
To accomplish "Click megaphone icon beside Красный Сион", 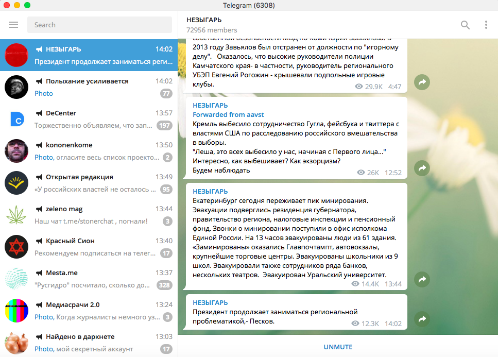I will pos(39,241).
